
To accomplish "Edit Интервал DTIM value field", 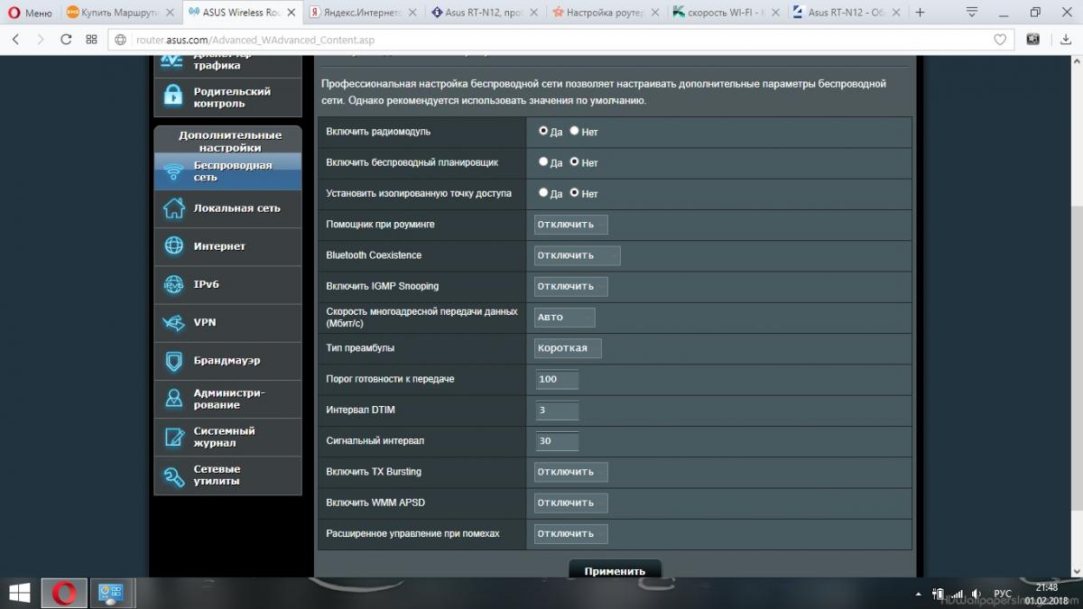I will click(x=556, y=410).
